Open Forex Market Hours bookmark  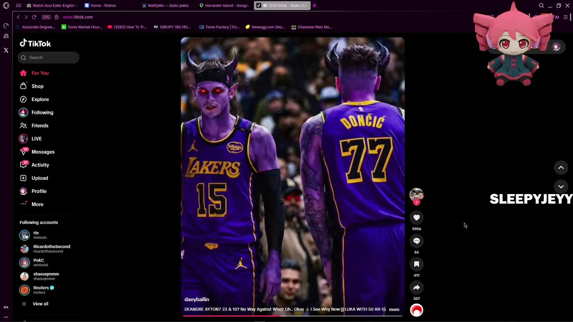click(x=82, y=27)
